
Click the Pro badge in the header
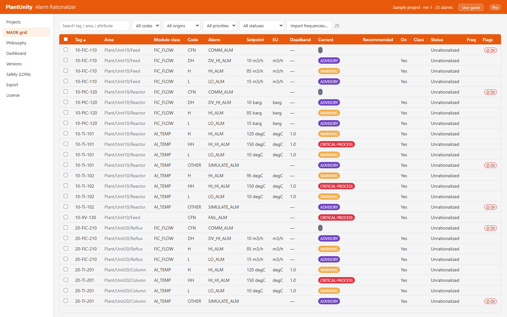point(495,8)
